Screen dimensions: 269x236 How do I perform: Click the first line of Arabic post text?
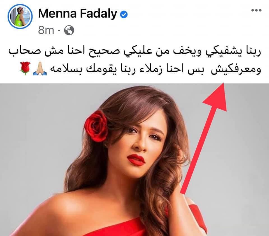pos(135,52)
